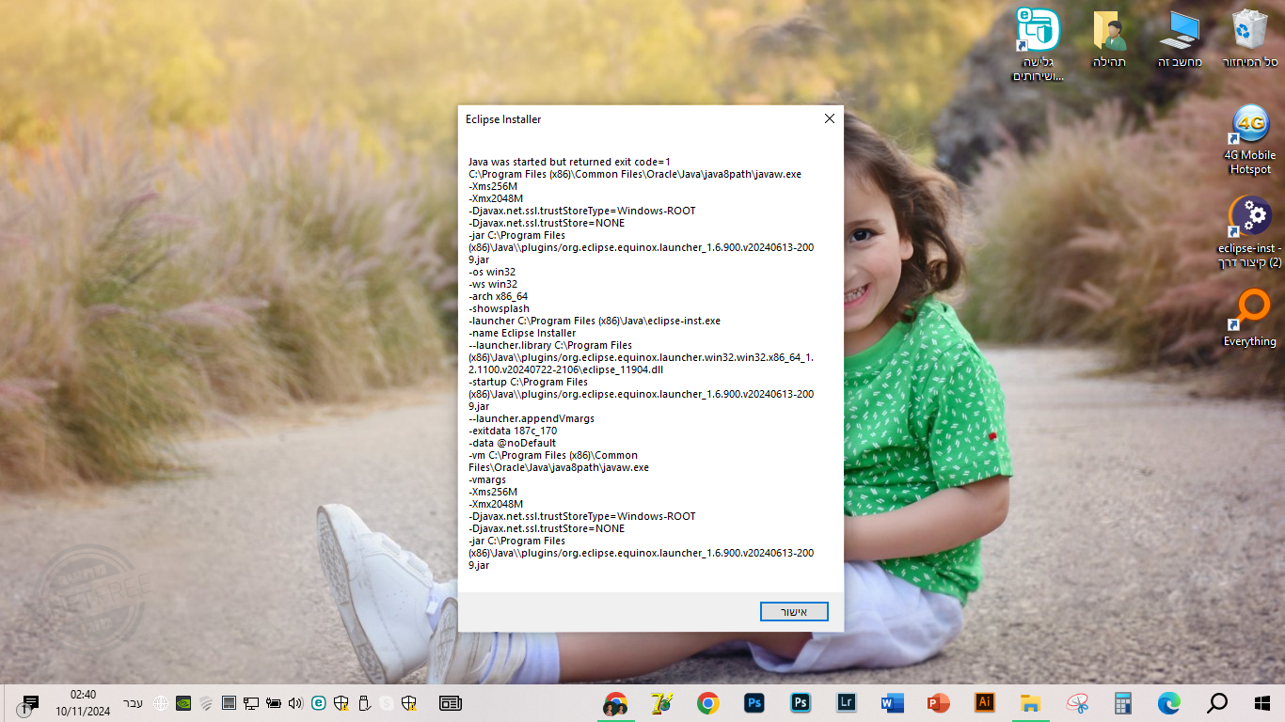Open the Snipping Tool taskbar icon
This screenshot has height=722, width=1285.
point(1076,702)
